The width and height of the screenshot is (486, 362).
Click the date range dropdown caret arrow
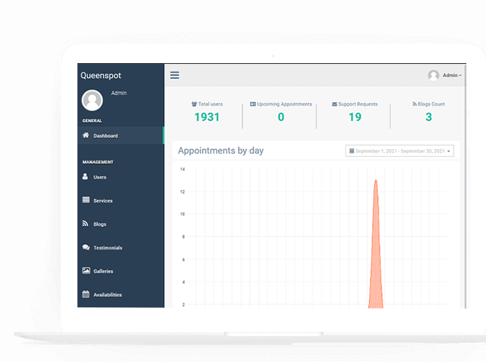tap(449, 152)
